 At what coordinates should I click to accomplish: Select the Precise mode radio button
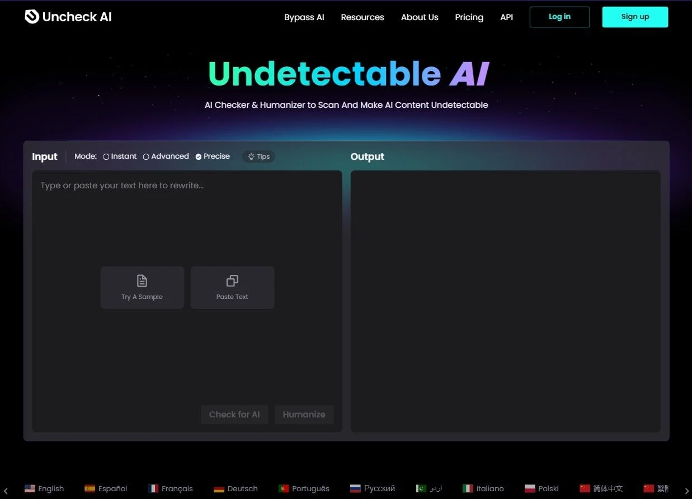[199, 157]
